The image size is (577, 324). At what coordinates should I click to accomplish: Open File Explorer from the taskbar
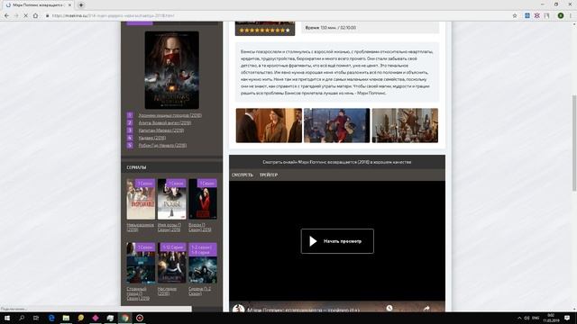click(x=66, y=318)
